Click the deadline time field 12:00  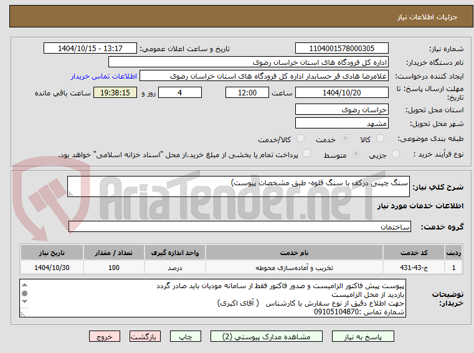pos(247,93)
